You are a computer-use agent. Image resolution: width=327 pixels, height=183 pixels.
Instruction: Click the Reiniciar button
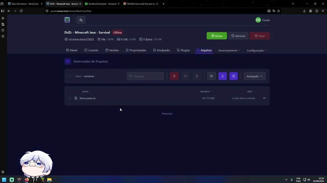(238, 36)
